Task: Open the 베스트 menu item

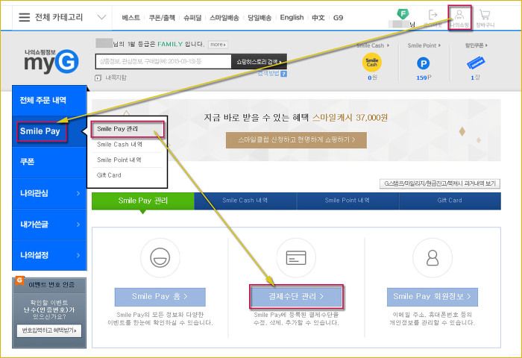Action: [130, 18]
